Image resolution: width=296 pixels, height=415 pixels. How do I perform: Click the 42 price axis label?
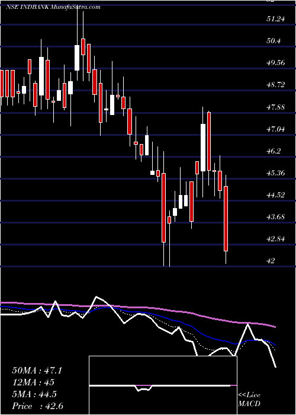(271, 261)
